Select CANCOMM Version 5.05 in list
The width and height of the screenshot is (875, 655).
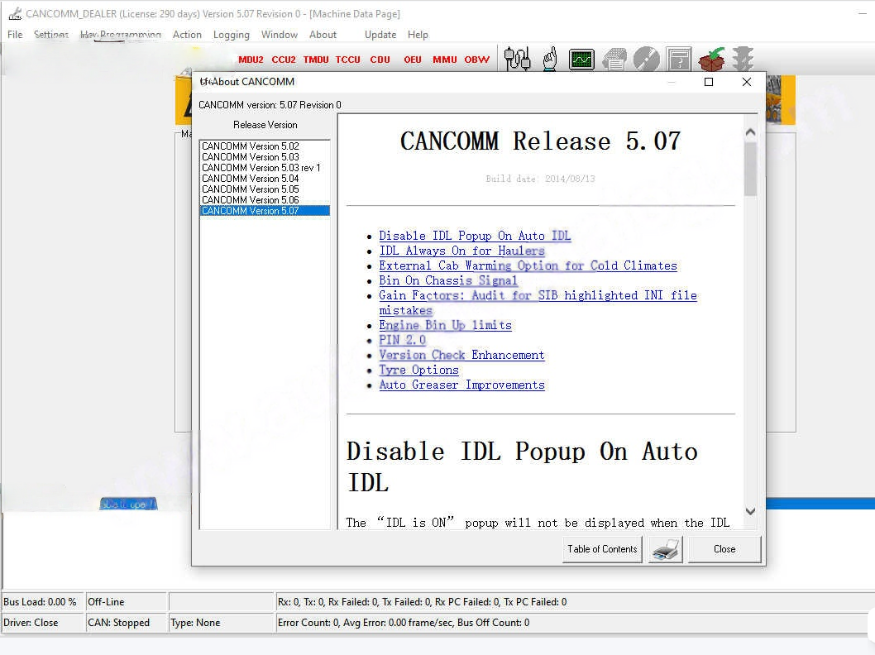click(x=265, y=189)
